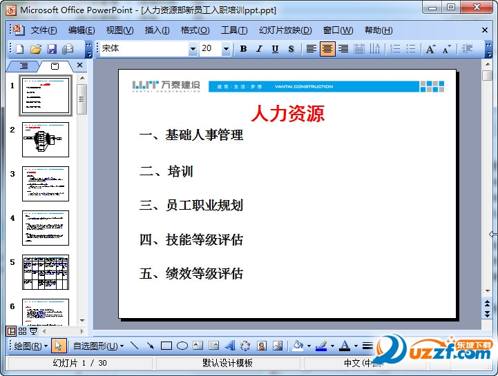Image resolution: width=498 pixels, height=376 pixels.
Task: Toggle text Shadow (S) formatting
Action: 291,49
